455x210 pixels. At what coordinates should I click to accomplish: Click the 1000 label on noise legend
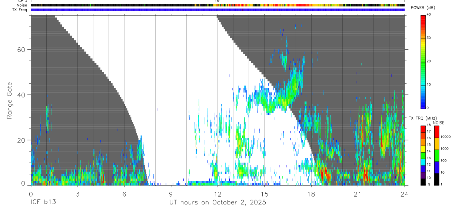tap(444, 149)
